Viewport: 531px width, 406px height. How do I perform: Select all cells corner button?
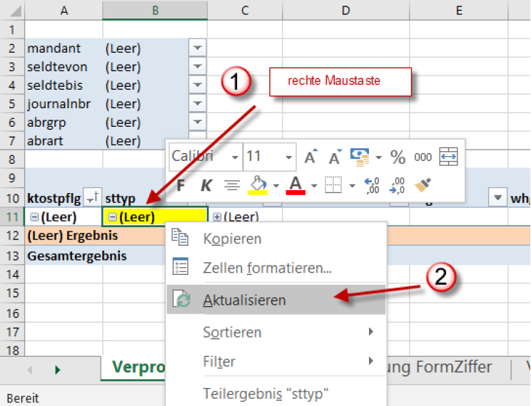12,10
